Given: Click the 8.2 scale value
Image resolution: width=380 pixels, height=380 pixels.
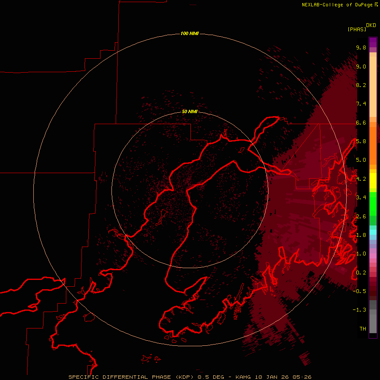Looking at the screenshot, I should (361, 85).
